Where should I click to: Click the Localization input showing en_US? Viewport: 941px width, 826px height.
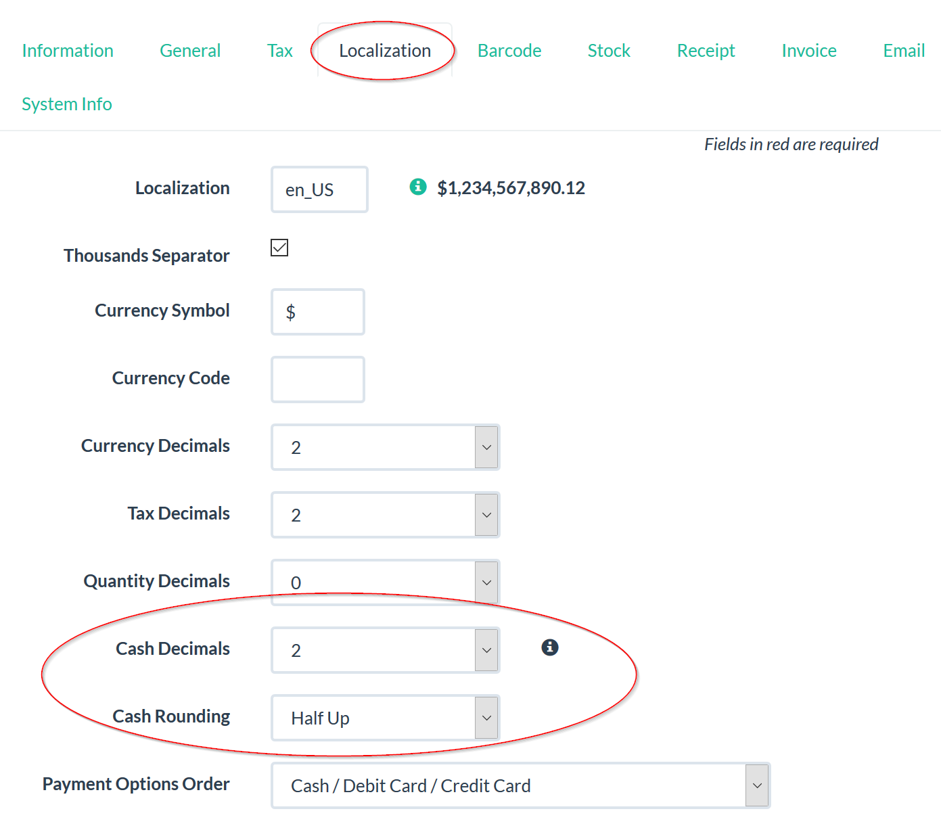319,189
